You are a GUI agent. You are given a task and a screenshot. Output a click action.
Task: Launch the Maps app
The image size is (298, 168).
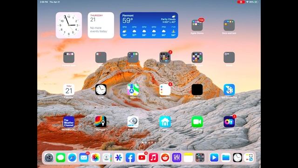(133, 90)
